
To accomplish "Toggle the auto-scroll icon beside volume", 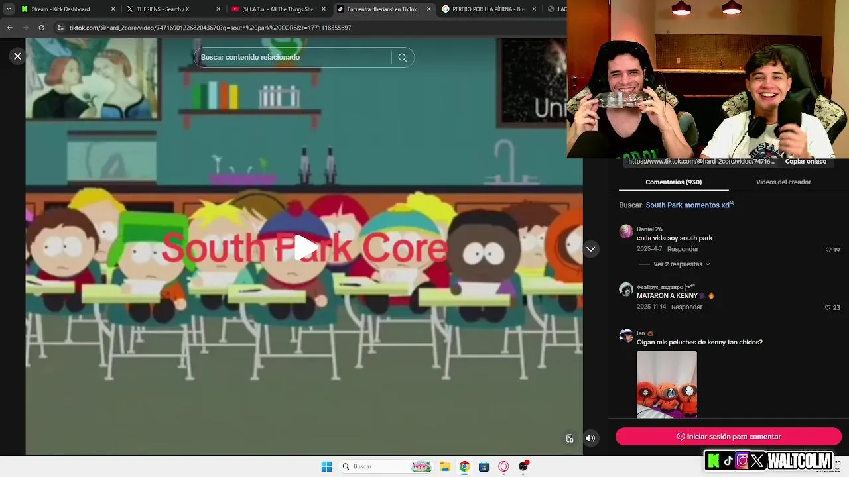I will (570, 438).
